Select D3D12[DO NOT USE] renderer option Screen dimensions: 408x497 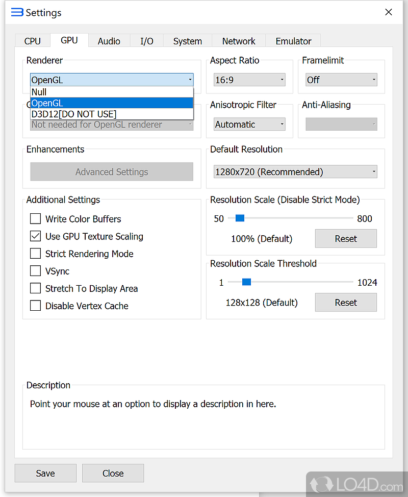coord(112,114)
